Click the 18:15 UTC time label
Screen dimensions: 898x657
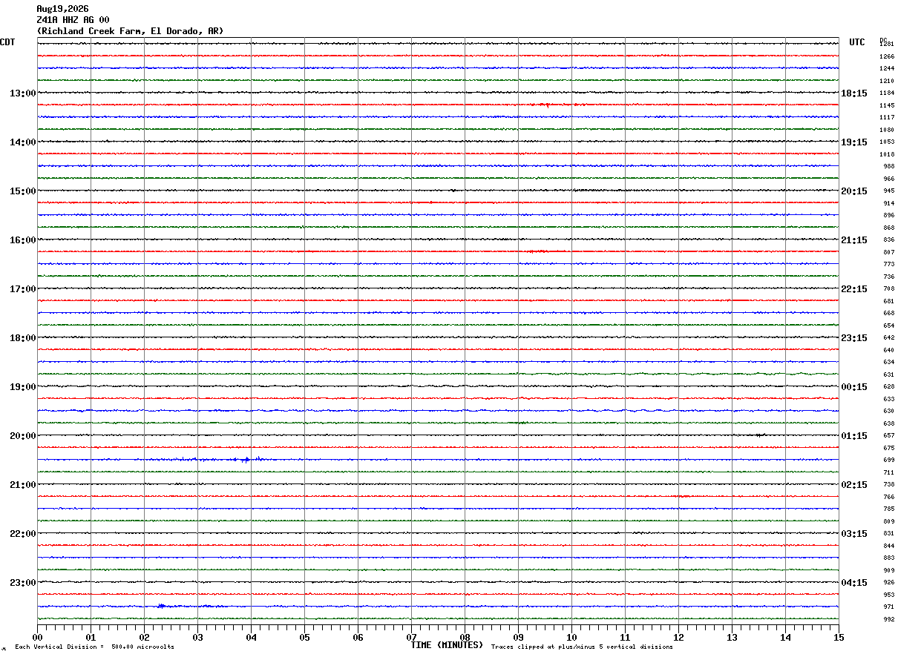pyautogui.click(x=854, y=93)
